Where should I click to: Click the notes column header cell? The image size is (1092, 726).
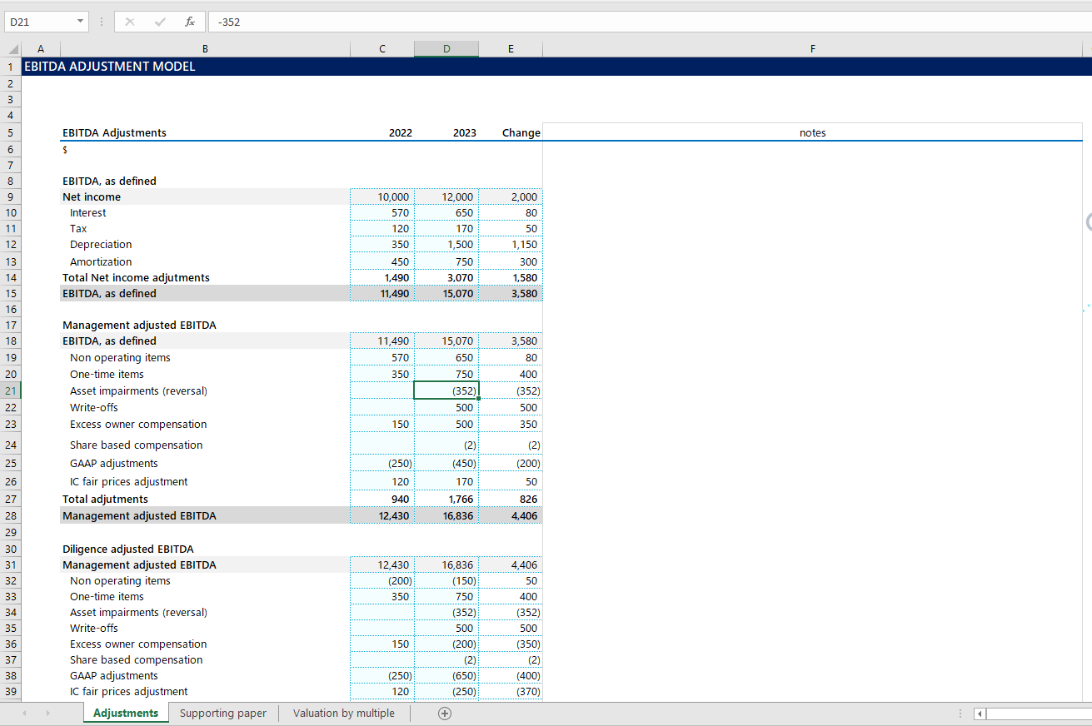(812, 132)
